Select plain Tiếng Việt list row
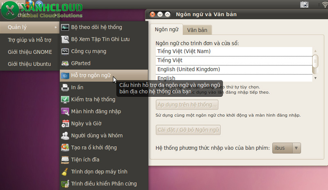Image resolution: width=328 pixels, height=190 pixels. (x=234, y=61)
